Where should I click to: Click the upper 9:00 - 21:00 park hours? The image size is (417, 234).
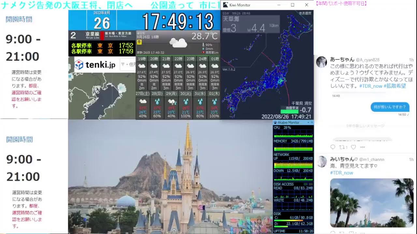23,48
